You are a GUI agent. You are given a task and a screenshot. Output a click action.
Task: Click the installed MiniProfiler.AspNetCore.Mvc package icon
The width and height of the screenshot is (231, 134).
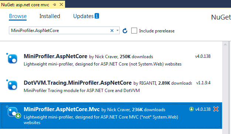[13, 112]
